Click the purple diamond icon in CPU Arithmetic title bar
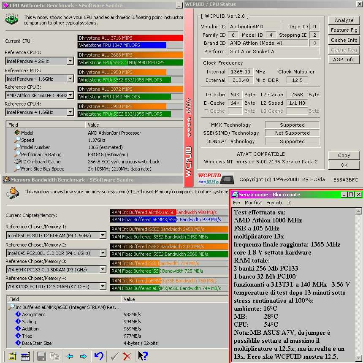The image size is (363, 363). click(5, 5)
